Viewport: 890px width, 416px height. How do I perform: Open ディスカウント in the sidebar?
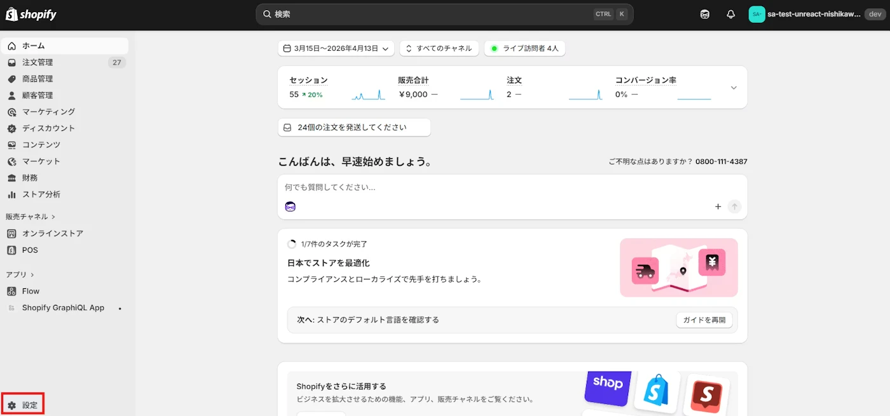click(x=65, y=128)
